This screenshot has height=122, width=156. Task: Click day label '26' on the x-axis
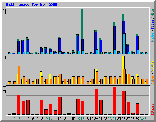(x=123, y=119)
